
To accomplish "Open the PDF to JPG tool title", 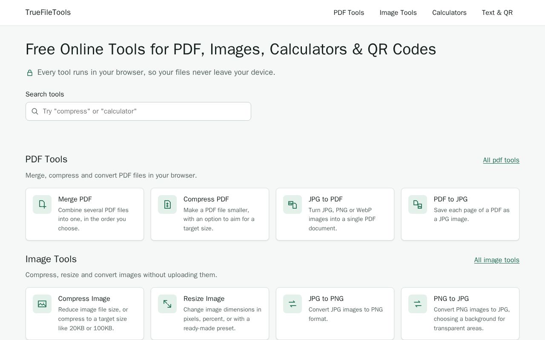I will (x=450, y=199).
